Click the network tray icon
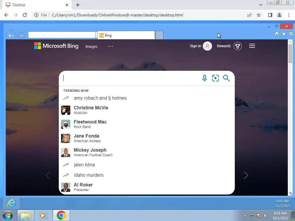This screenshot has height=221, width=295. point(252,216)
